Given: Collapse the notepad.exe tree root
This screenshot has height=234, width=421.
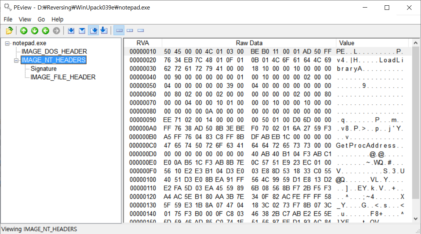Looking at the screenshot, I should (7, 43).
